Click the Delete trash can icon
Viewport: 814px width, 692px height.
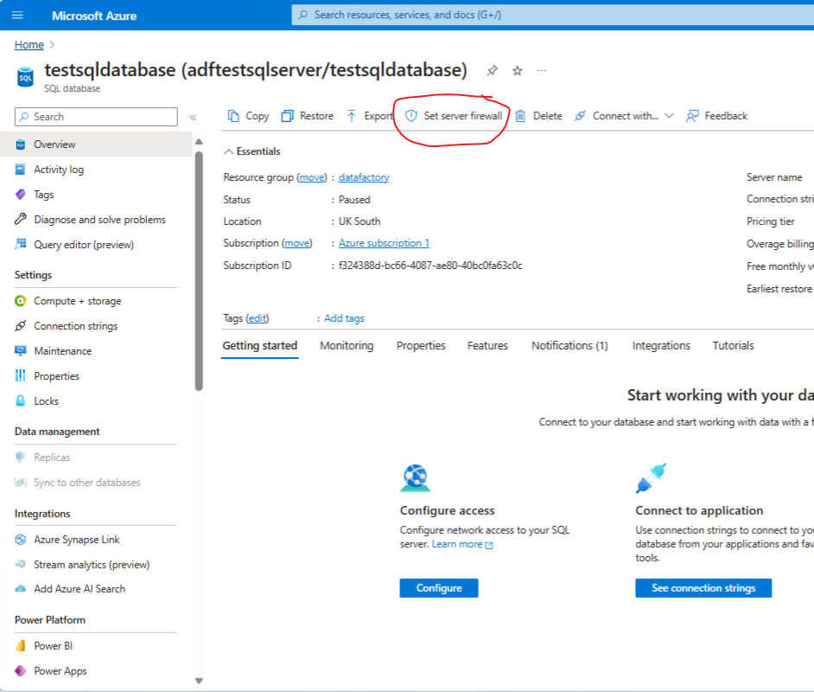pos(520,116)
